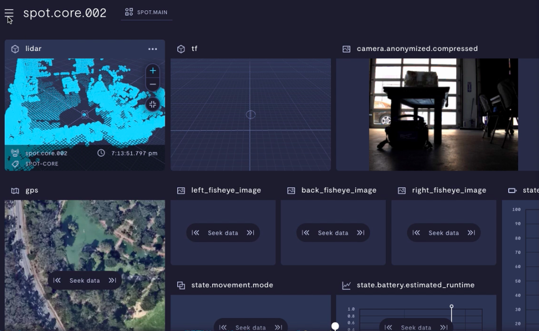Screen dimensions: 539x331
Task: Click the tf cube icon
Action: (181, 49)
